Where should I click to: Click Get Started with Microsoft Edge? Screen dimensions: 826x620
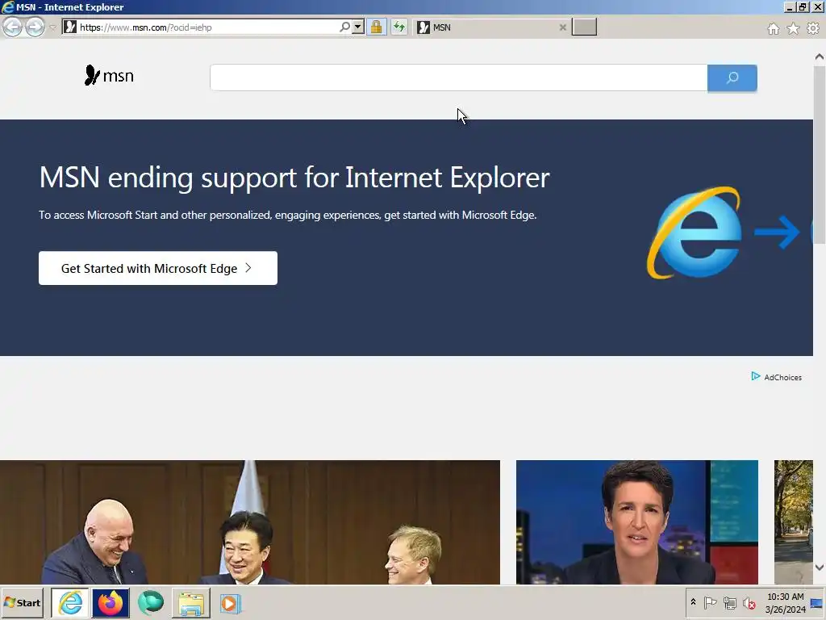[x=158, y=268]
